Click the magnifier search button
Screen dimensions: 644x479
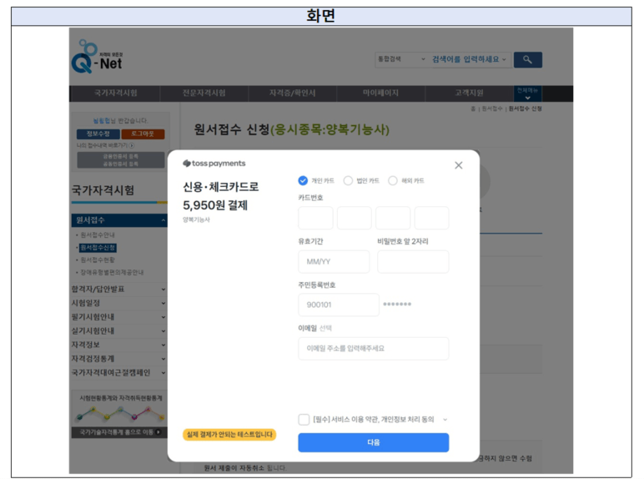pyautogui.click(x=528, y=60)
